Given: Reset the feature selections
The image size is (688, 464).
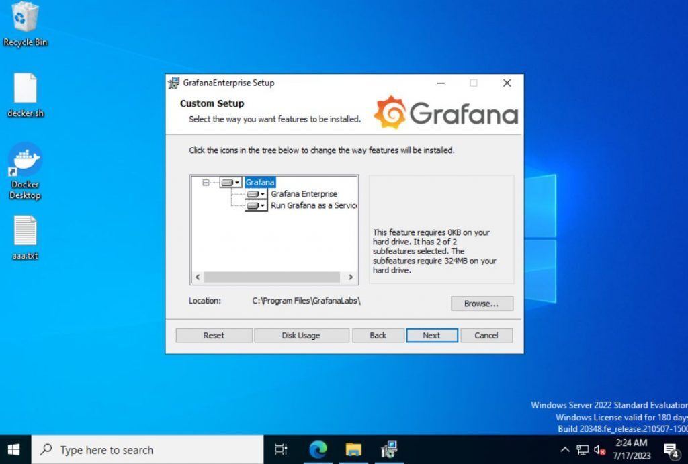Looking at the screenshot, I should click(x=214, y=335).
